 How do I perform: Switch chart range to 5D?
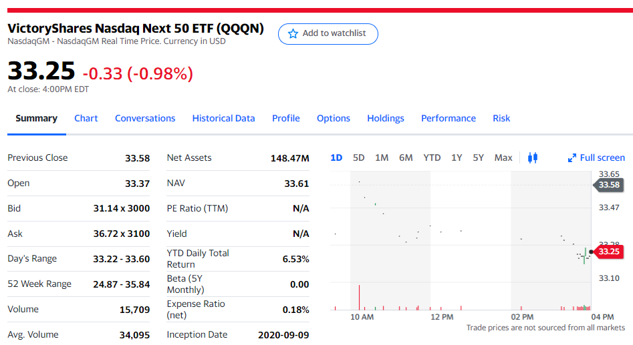point(358,157)
